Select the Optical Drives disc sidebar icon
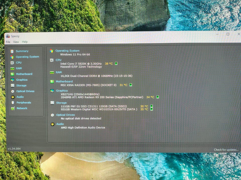This screenshot has width=241, height=180. (13, 91)
